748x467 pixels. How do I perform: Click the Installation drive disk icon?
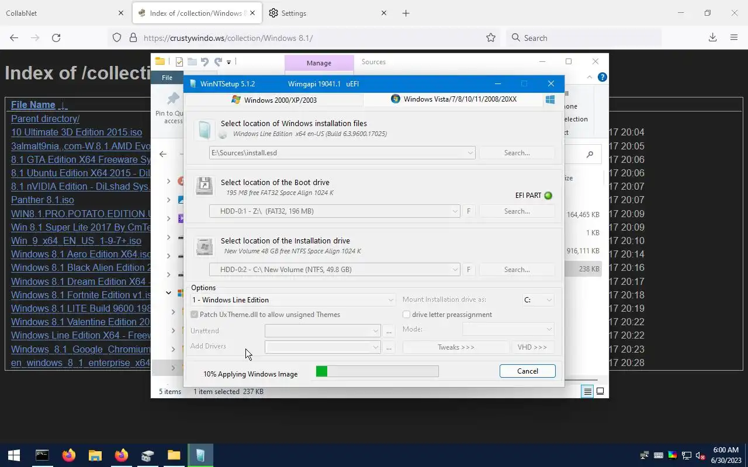pos(204,246)
